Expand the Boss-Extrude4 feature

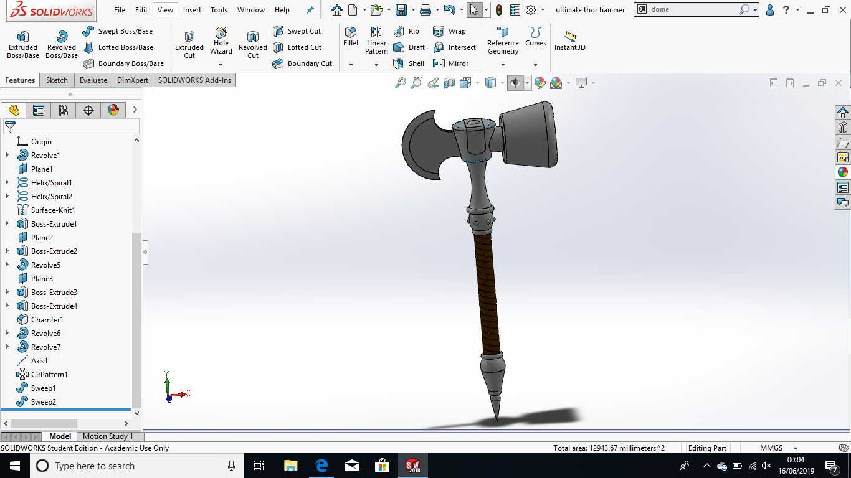coord(7,306)
